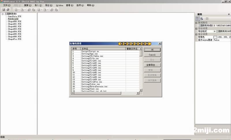This screenshot has width=231, height=140.
Task: Click the property pages icon in the properties panel
Action: [x=207, y=19]
